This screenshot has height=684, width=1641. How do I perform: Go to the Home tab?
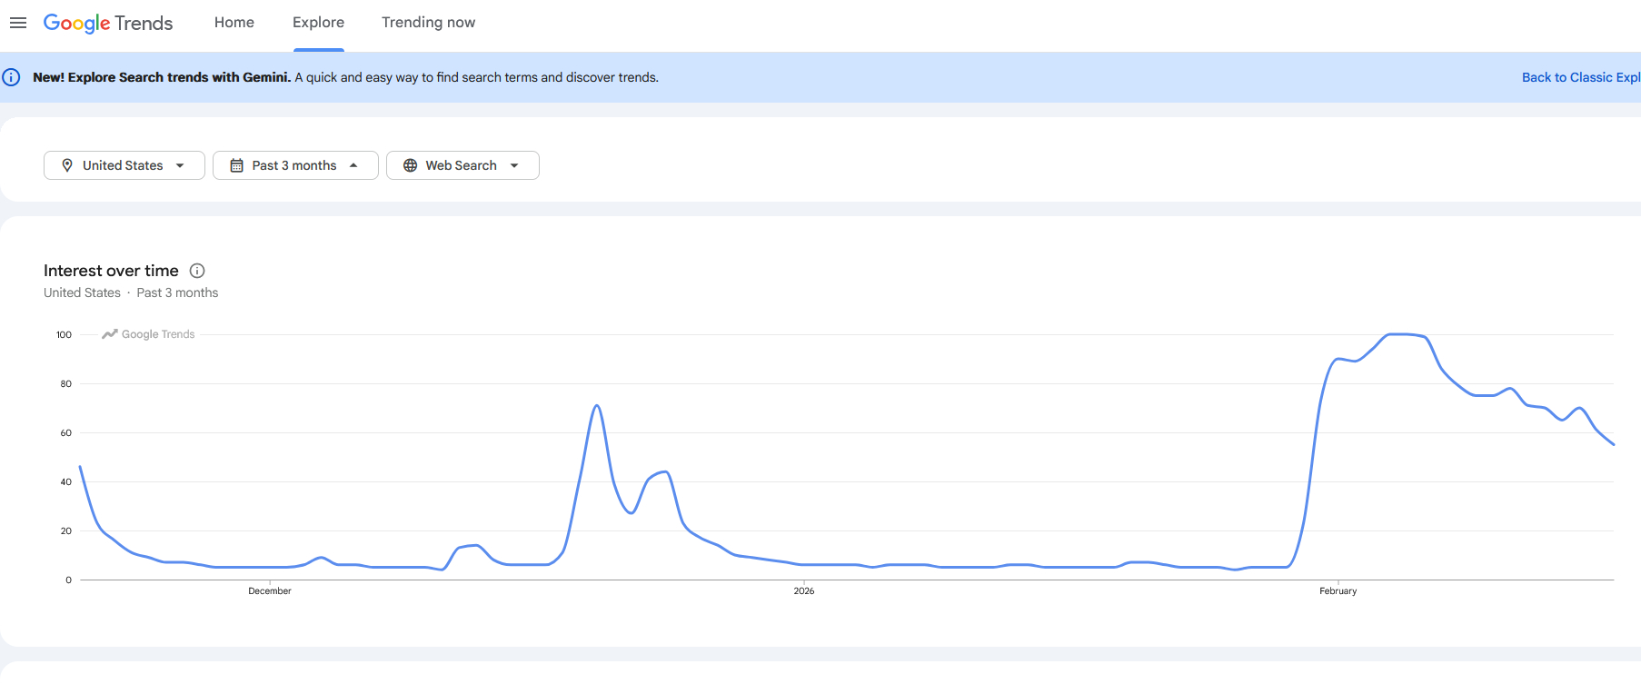(234, 23)
